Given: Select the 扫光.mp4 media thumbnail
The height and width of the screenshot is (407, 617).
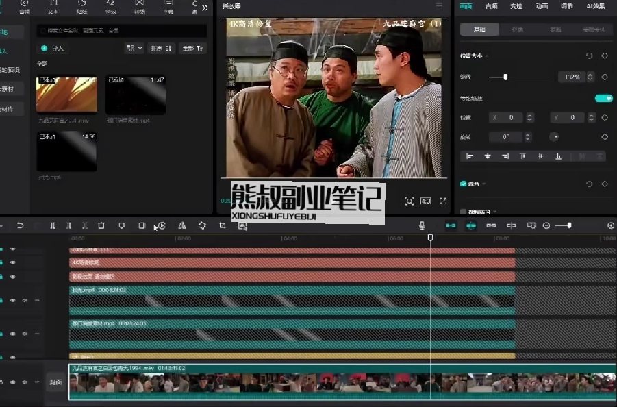Looking at the screenshot, I should (66, 151).
